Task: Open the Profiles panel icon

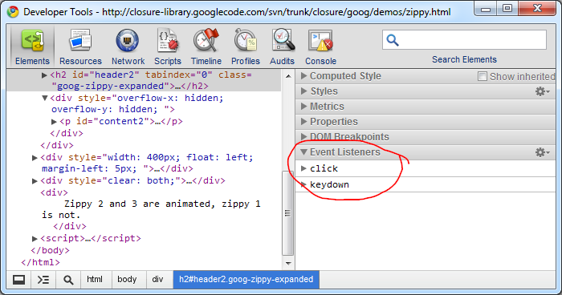Action: [x=246, y=40]
